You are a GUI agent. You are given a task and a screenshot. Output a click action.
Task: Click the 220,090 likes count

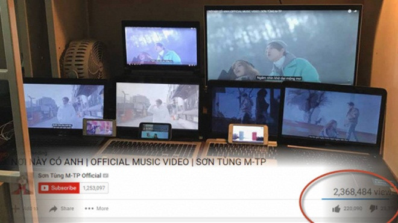tap(353, 209)
